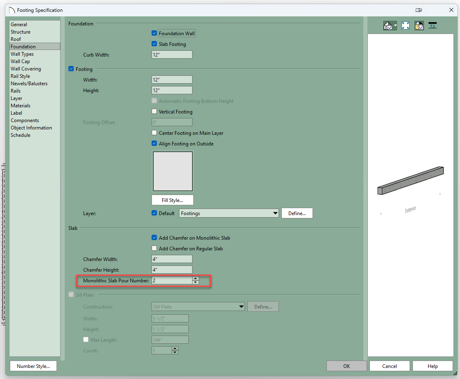Select Wall Types in the side panel
460x379 pixels.
[x=22, y=54]
